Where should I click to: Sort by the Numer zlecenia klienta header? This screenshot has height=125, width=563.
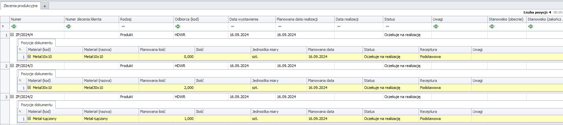[91, 19]
